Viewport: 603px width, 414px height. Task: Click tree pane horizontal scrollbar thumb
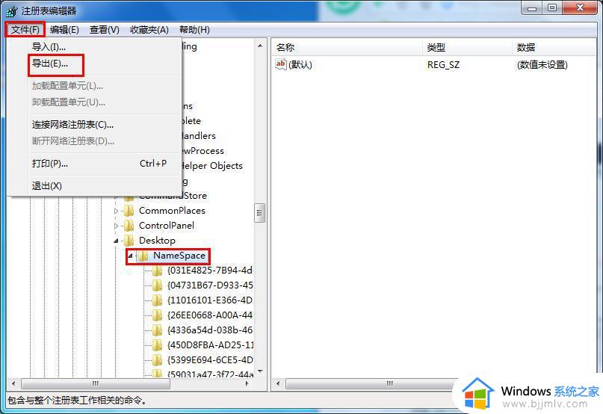(96, 383)
